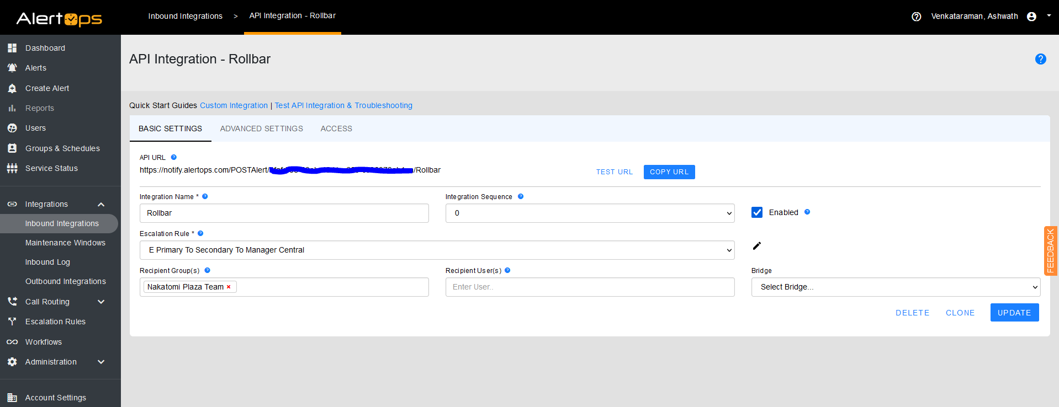
Task: Expand the Administration section
Action: pos(101,362)
